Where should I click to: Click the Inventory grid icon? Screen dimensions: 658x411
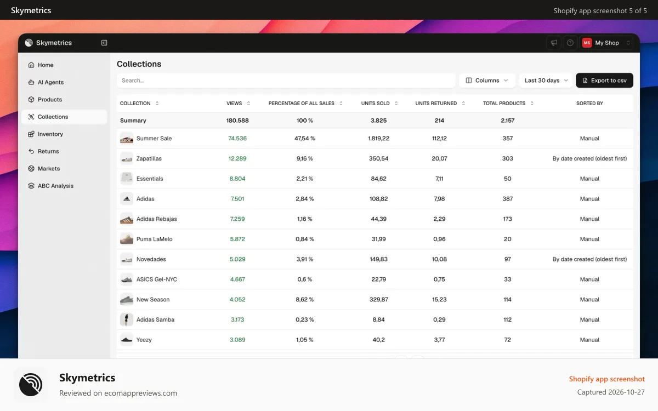click(x=31, y=134)
